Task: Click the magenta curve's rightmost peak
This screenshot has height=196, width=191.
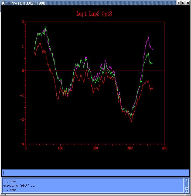Action: point(148,36)
